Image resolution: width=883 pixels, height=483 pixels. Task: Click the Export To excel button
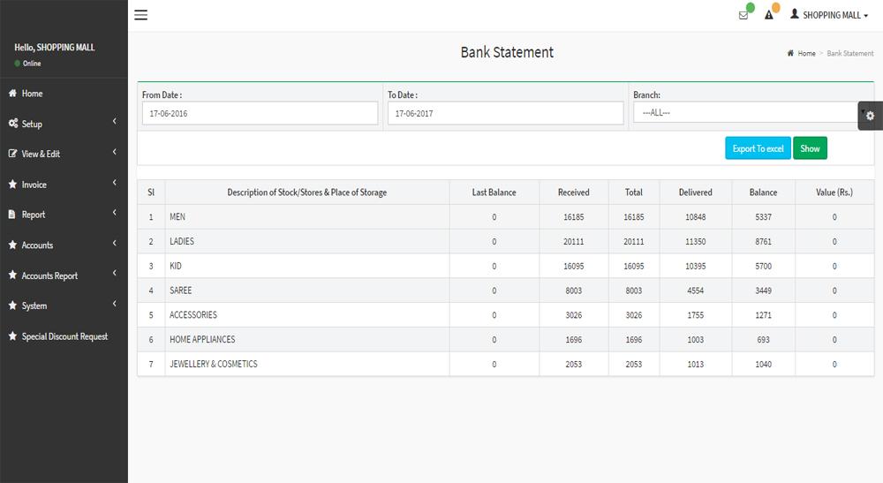(x=758, y=148)
